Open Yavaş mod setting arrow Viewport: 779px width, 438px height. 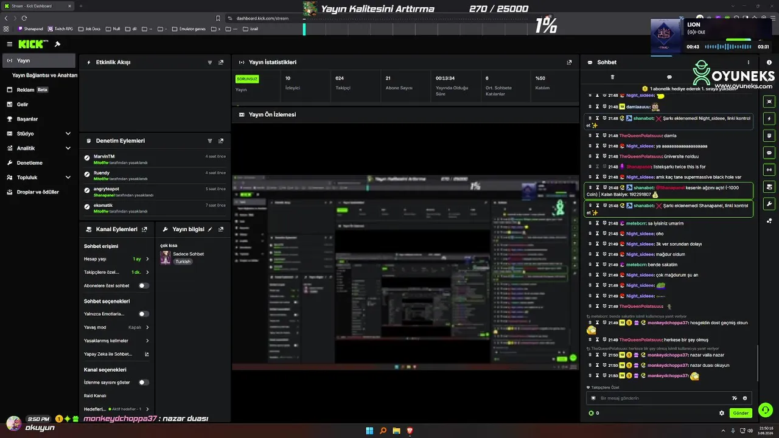coord(147,327)
